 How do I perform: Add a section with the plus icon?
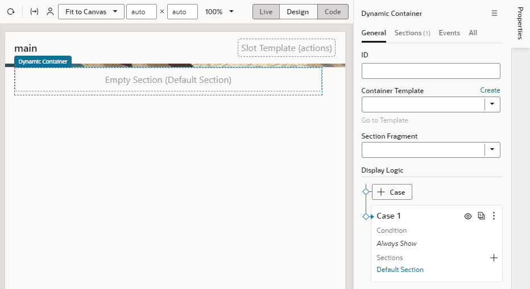tap(494, 258)
